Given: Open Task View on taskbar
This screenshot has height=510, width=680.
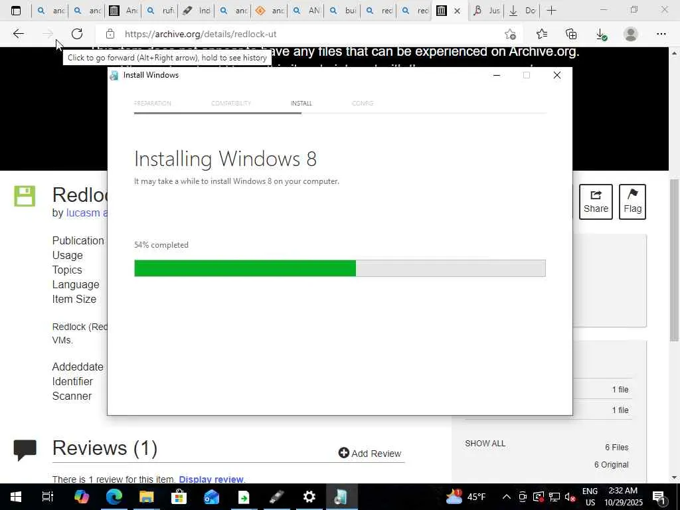Looking at the screenshot, I should [x=48, y=497].
